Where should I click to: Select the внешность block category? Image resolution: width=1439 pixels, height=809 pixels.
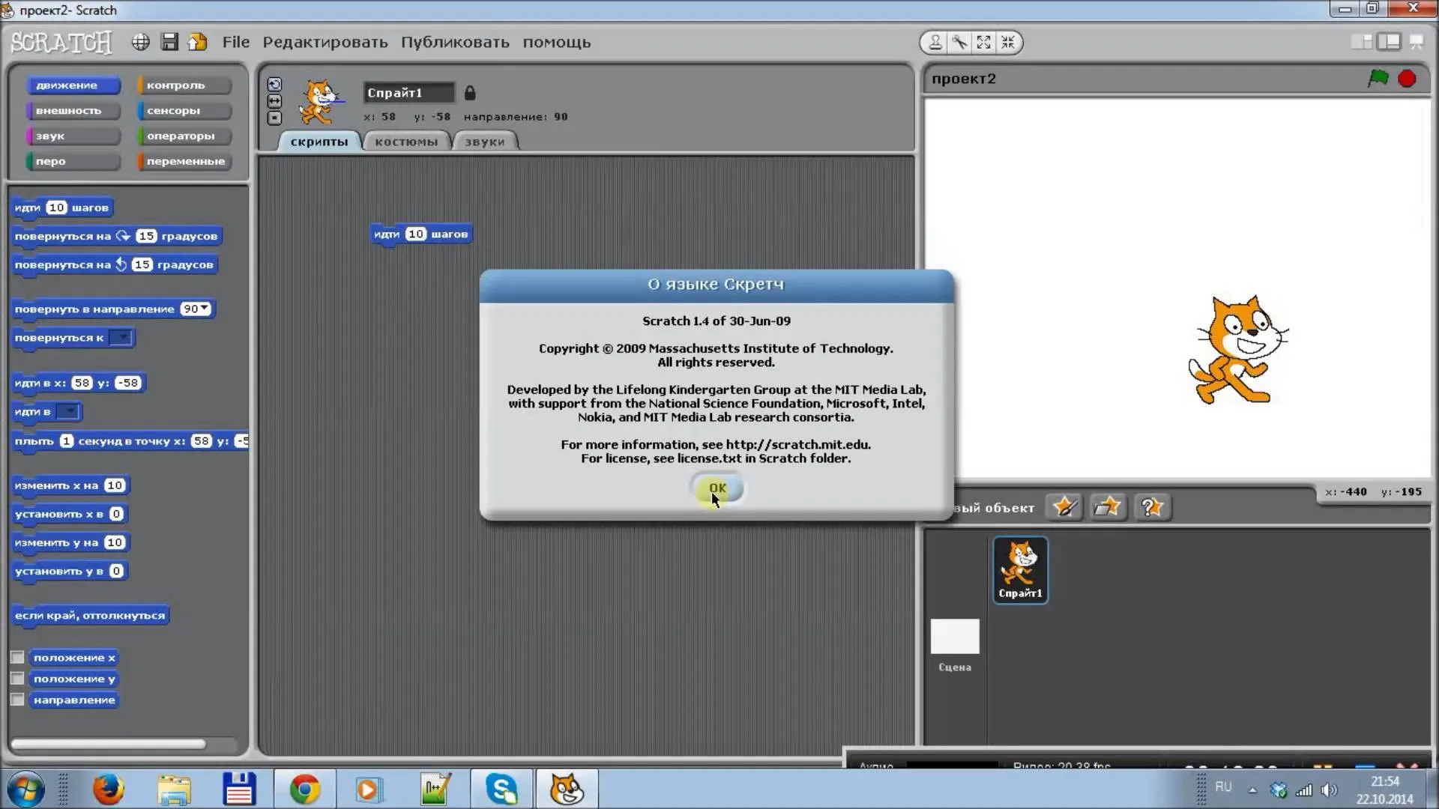(x=72, y=111)
